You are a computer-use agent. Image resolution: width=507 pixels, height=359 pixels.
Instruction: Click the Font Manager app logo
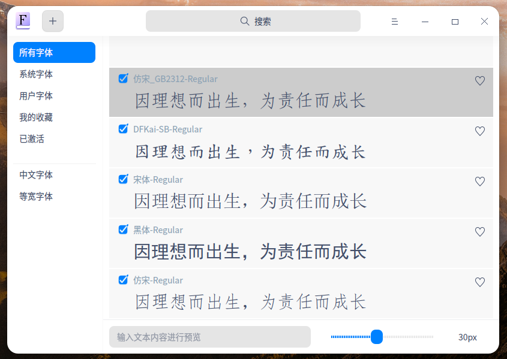click(x=23, y=20)
